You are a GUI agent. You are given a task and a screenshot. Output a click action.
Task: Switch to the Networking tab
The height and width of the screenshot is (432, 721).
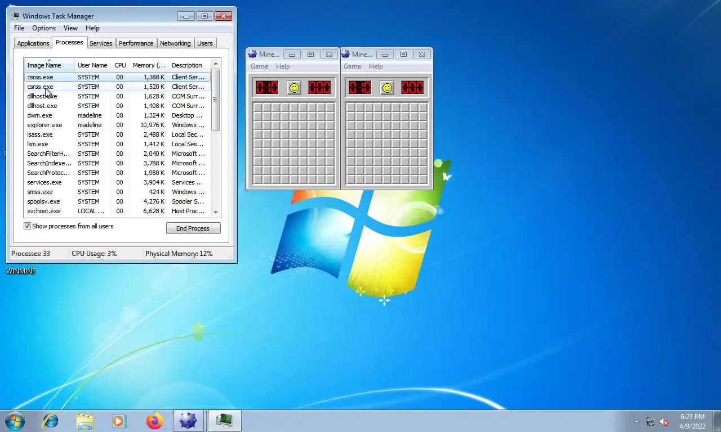[175, 43]
